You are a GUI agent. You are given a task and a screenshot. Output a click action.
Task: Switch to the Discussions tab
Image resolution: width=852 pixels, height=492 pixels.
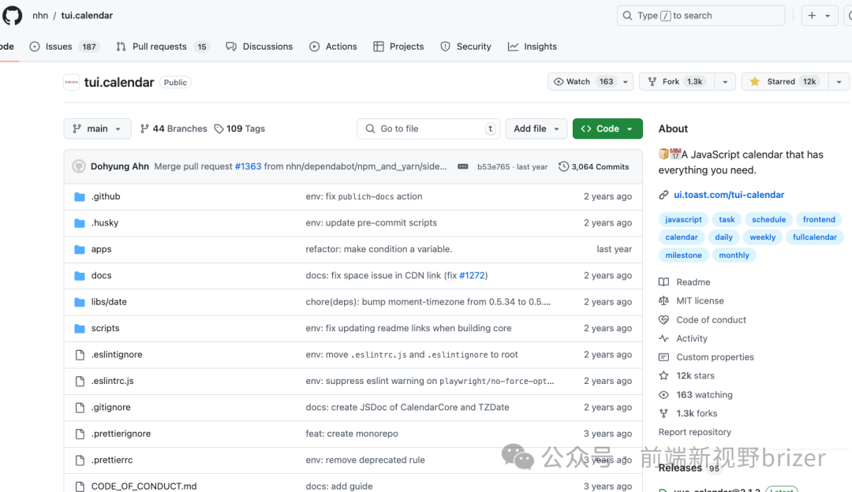coord(260,47)
